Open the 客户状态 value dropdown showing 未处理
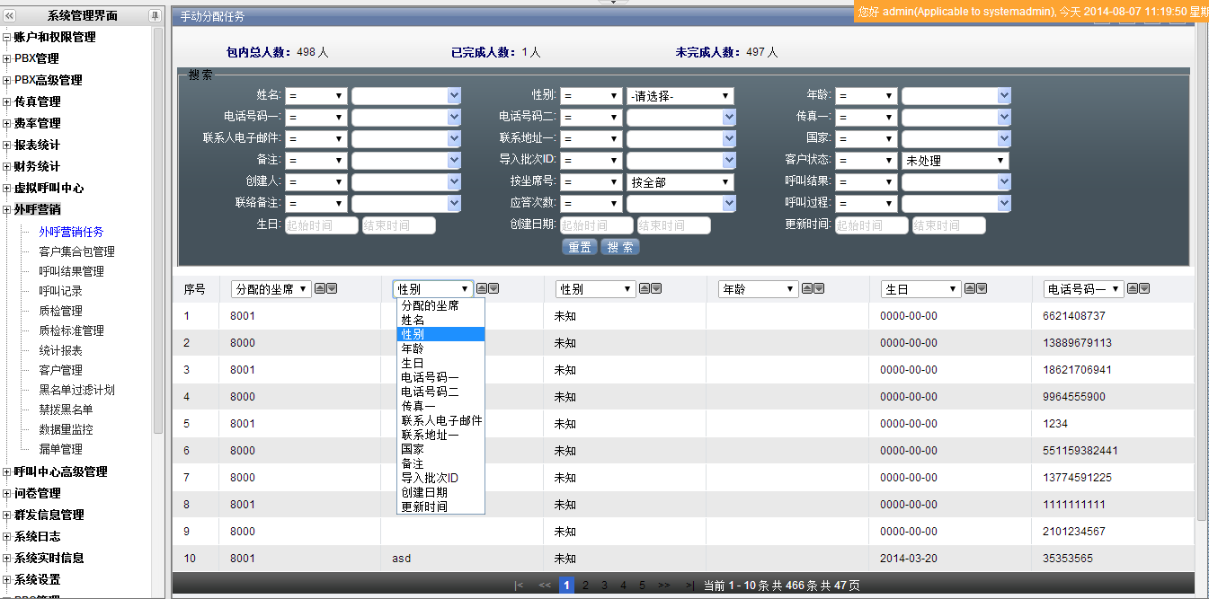Screen dimensions: 1209x599 pos(955,161)
